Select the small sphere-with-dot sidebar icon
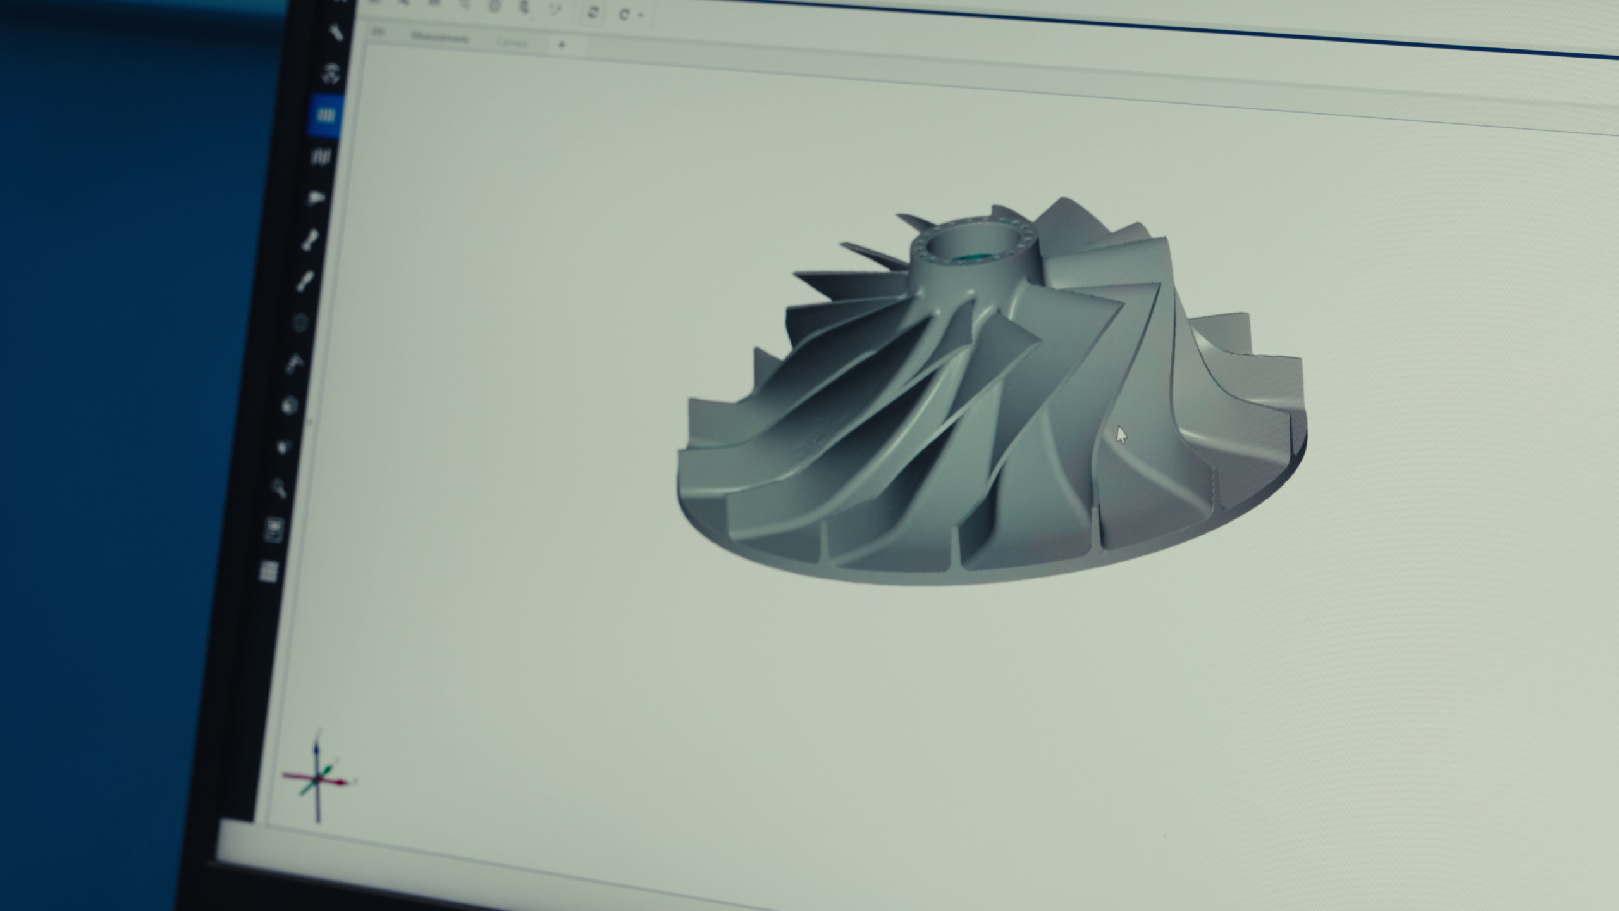 pos(284,447)
